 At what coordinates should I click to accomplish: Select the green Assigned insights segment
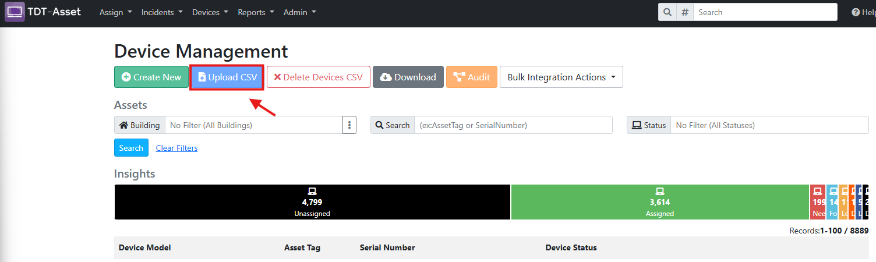point(660,202)
